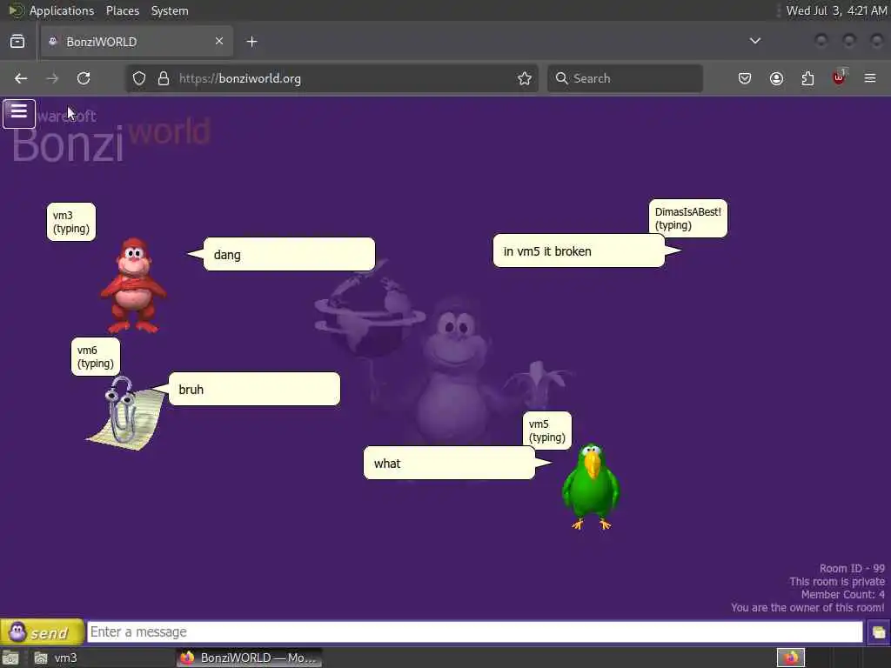Screen dimensions: 891x668
Task: Open a new browser tab
Action: (251, 42)
